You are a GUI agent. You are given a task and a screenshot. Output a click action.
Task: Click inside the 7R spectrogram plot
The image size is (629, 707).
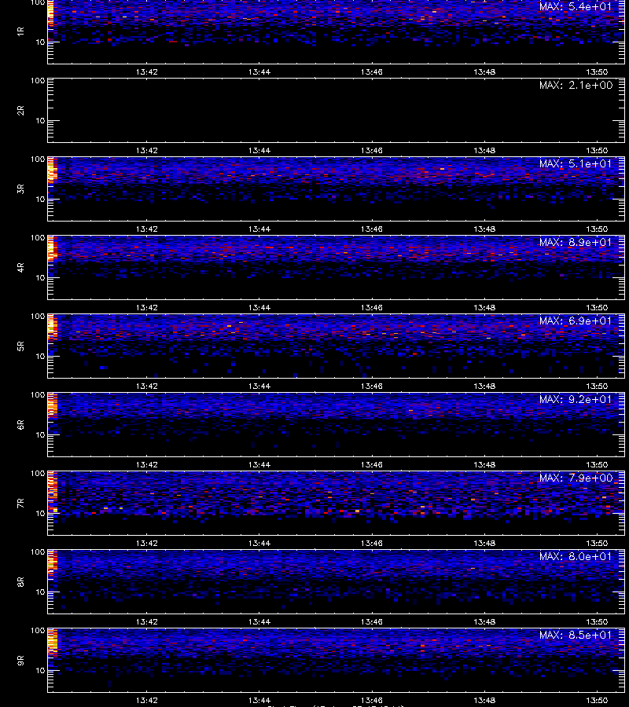point(336,504)
